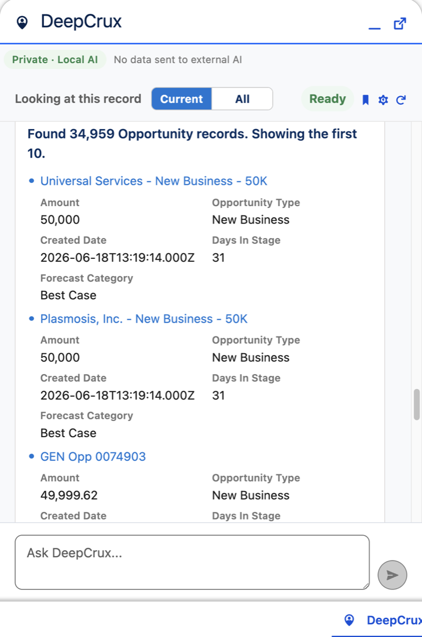Open Universal Services - New Business - 50K
The height and width of the screenshot is (637, 422).
(x=154, y=181)
